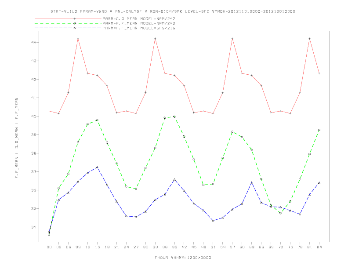The width and height of the screenshot is (348, 269).
Task: Click the y-axis tick label 39
Action: click(x=34, y=134)
